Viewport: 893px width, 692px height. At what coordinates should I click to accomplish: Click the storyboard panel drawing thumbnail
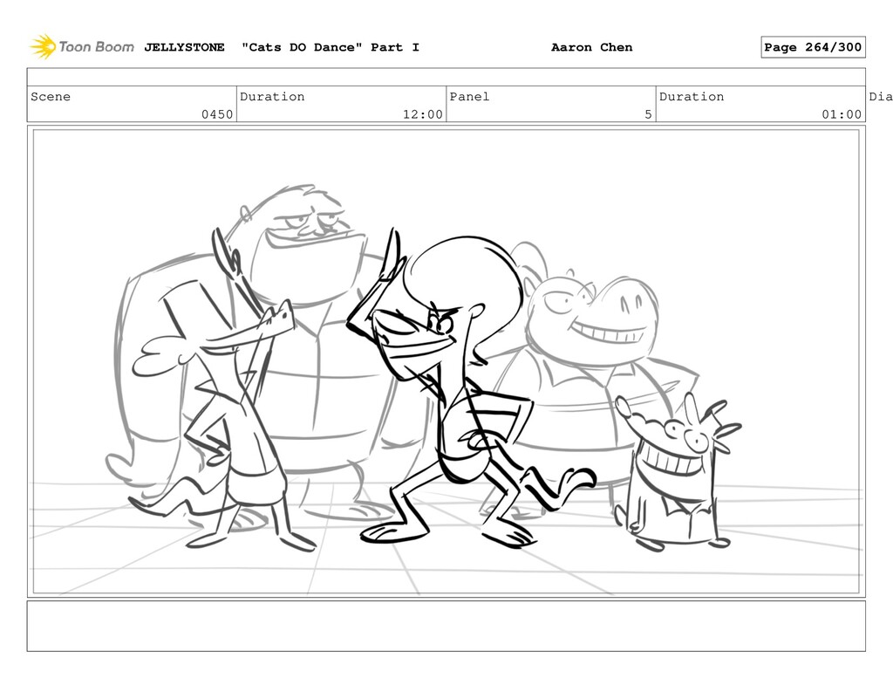446,361
